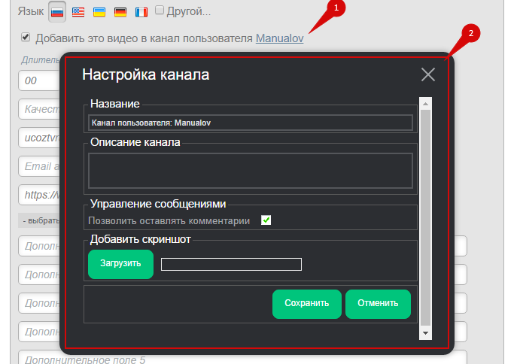Viewport: 517px width, 364px height.
Task: Enable the Другой language checkbox
Action: pos(160,11)
